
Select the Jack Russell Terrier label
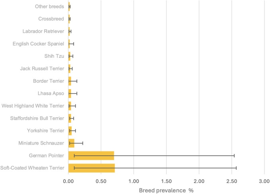coord(42,69)
